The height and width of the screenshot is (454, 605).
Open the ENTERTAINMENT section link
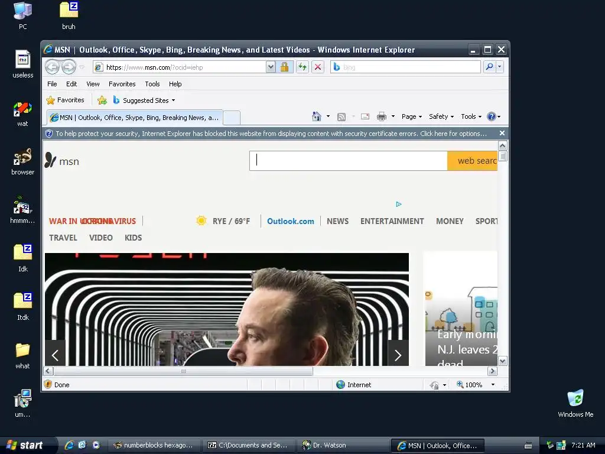392,221
